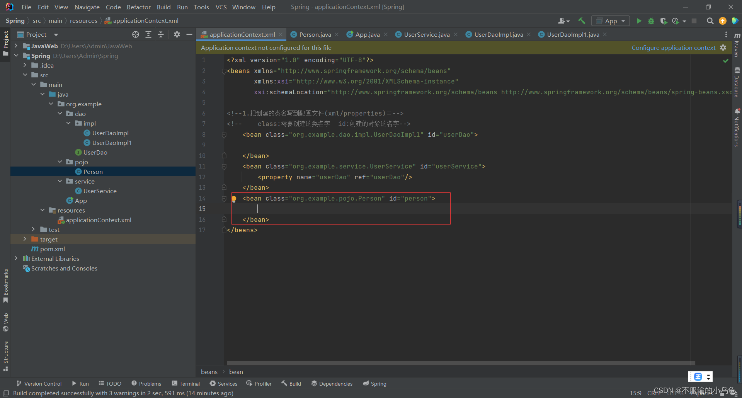The height and width of the screenshot is (398, 742).
Task: Click the bean breadcrumb at editor bottom
Action: [x=236, y=372]
